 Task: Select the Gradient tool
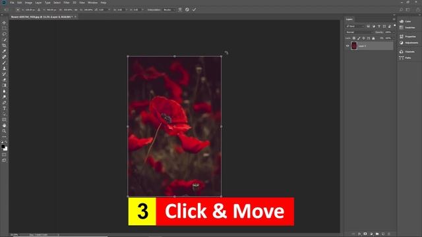point(4,85)
